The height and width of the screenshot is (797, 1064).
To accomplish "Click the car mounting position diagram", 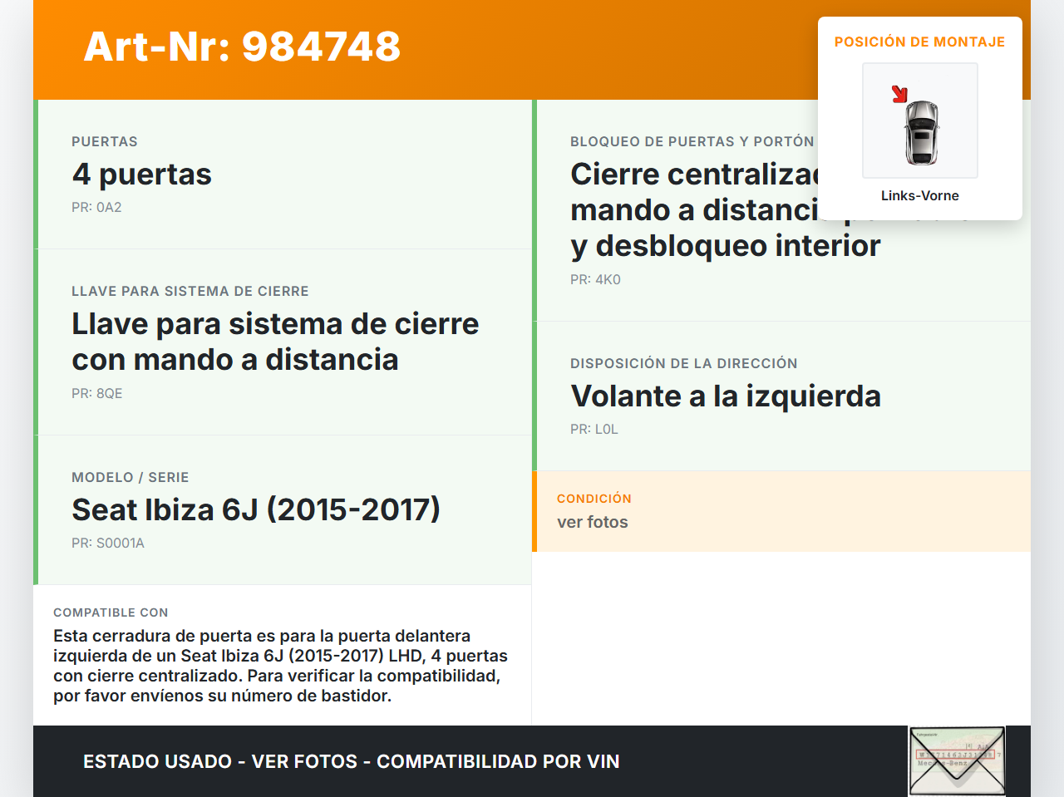I will (x=920, y=121).
